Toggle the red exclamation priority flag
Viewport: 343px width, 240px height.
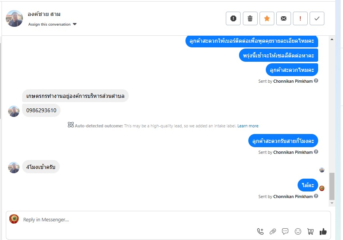coord(300,18)
